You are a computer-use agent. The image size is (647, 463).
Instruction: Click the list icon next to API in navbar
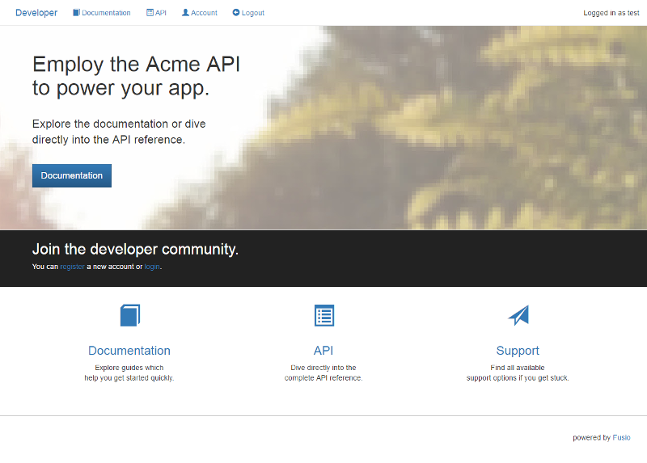(x=150, y=13)
